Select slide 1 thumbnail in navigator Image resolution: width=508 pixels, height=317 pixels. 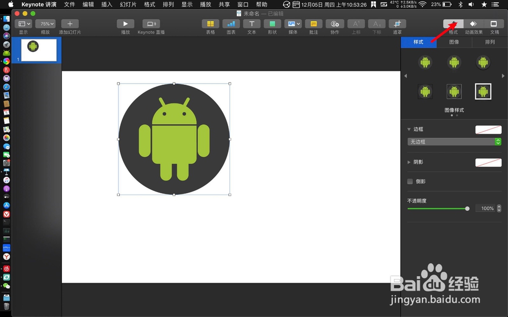(39, 50)
